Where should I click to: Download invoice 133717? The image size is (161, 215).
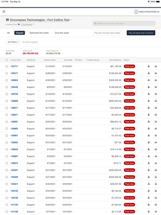coord(149,66)
